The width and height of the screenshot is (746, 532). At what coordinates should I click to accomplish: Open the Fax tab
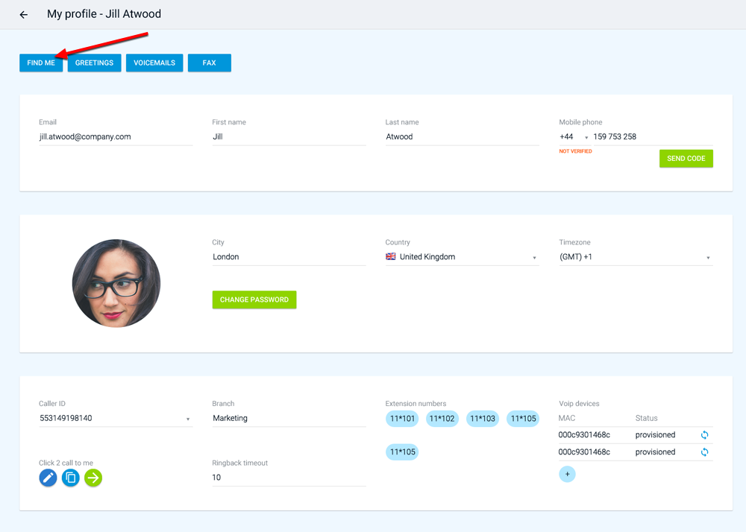(x=210, y=63)
